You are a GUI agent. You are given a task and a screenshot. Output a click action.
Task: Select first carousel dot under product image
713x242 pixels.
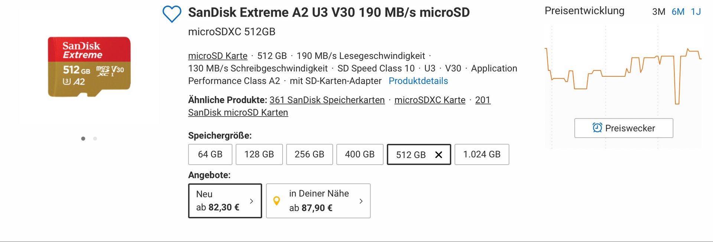pyautogui.click(x=83, y=138)
